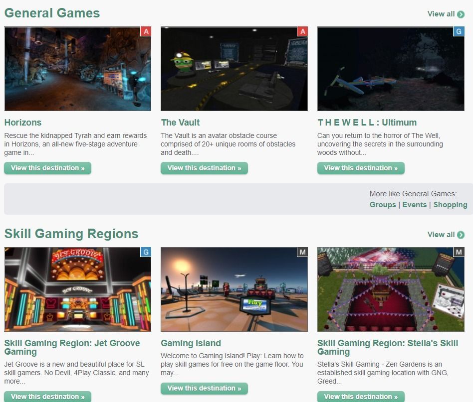Click the arrow icon beside General Games View all
The height and width of the screenshot is (402, 473).
[x=461, y=14]
